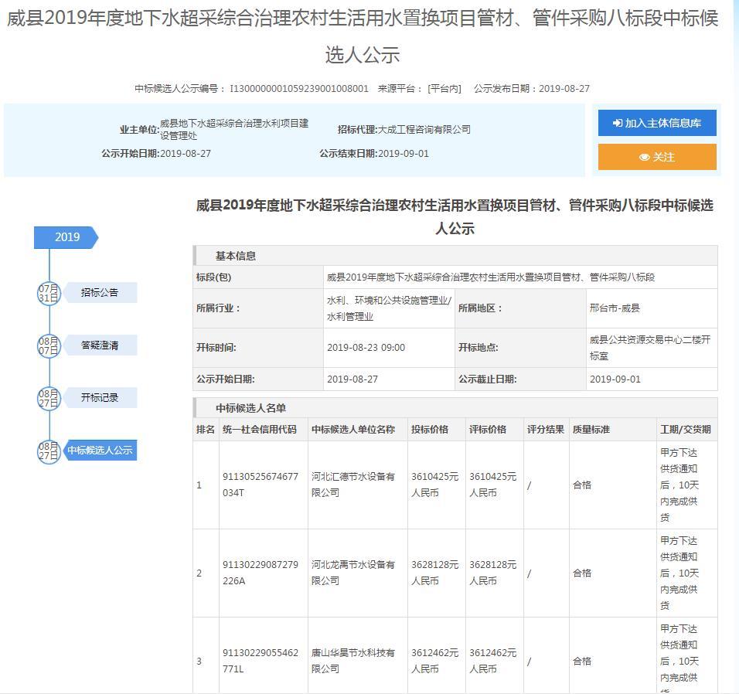
Task: Open the 答疑澄清 timeline step
Action: tap(100, 345)
